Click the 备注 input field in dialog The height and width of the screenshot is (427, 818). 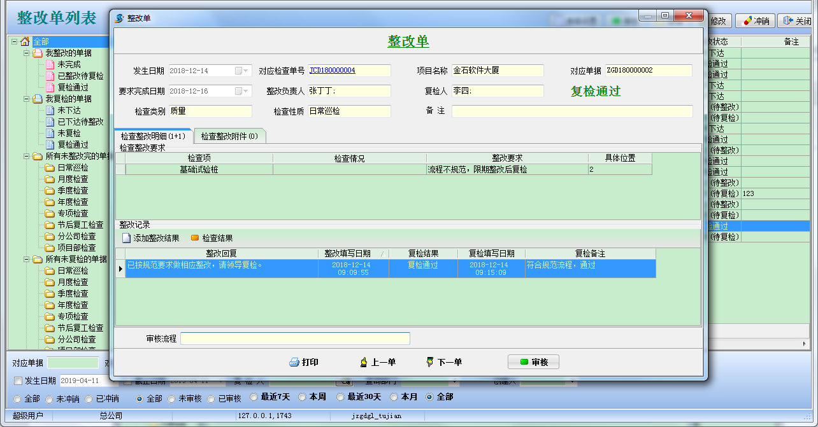(572, 111)
